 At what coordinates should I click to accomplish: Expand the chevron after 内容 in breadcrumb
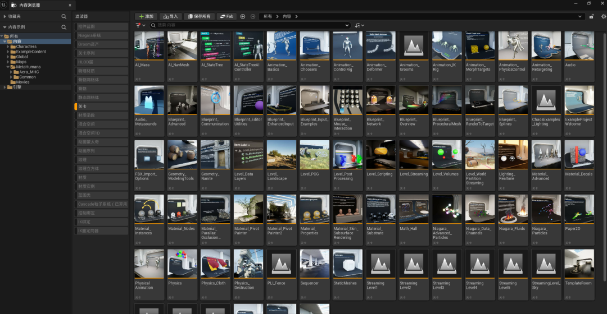297,17
